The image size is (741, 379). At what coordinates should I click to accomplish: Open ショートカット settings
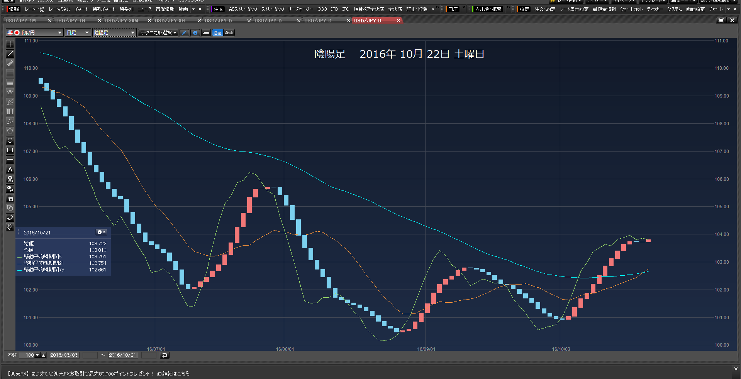coord(631,9)
